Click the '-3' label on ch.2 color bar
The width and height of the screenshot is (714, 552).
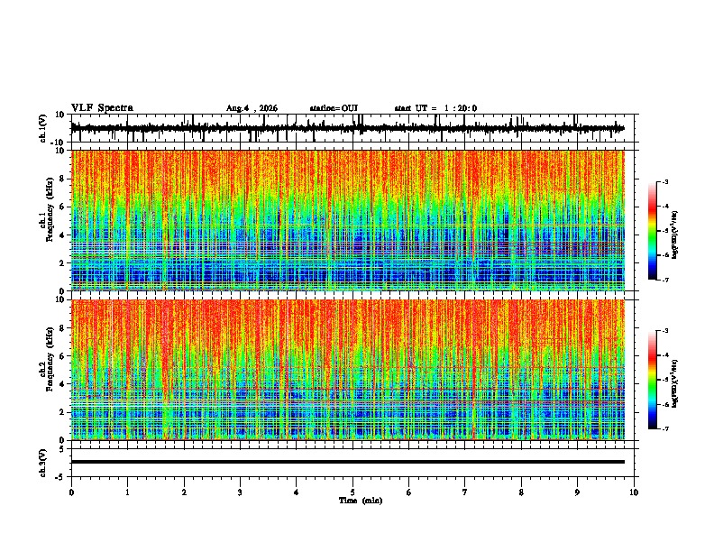(x=665, y=331)
